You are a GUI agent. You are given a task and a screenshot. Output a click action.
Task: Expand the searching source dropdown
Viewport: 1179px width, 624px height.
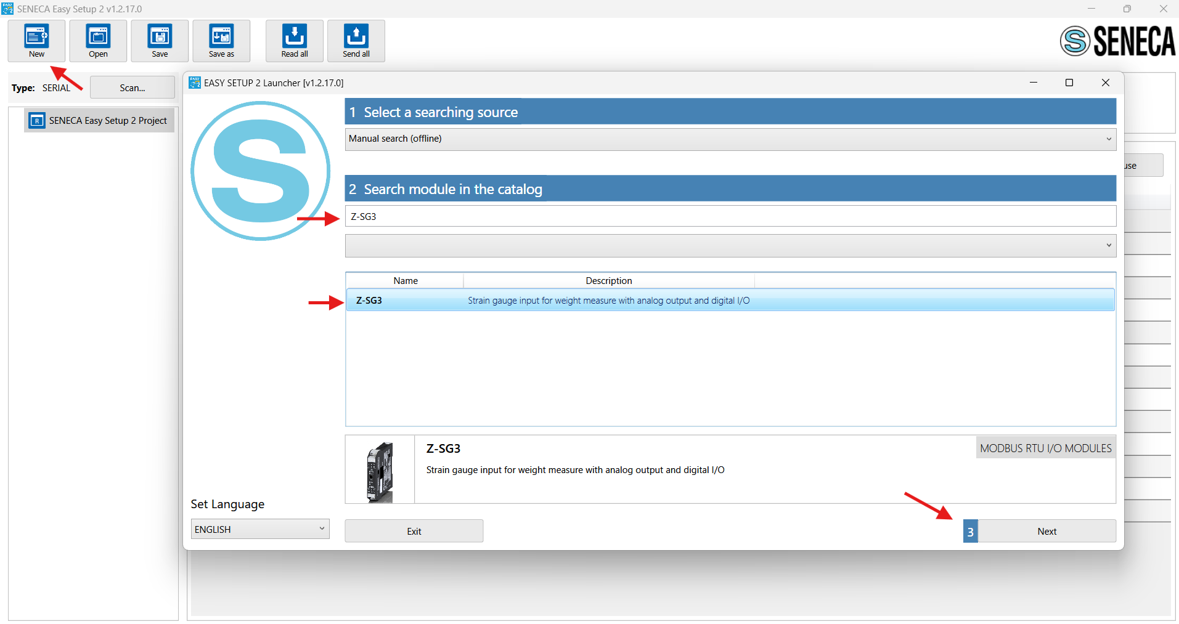[x=730, y=139]
